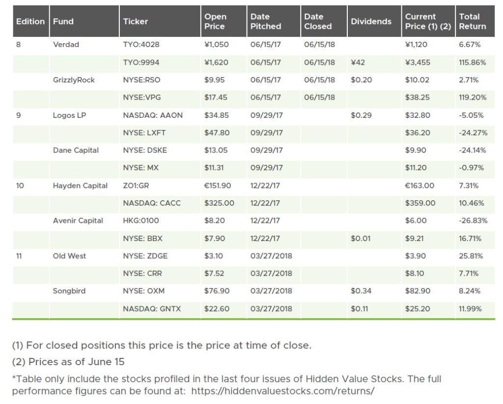Viewport: 503px width, 404px height.
Task: Select the Dividends column header
Action: (371, 22)
